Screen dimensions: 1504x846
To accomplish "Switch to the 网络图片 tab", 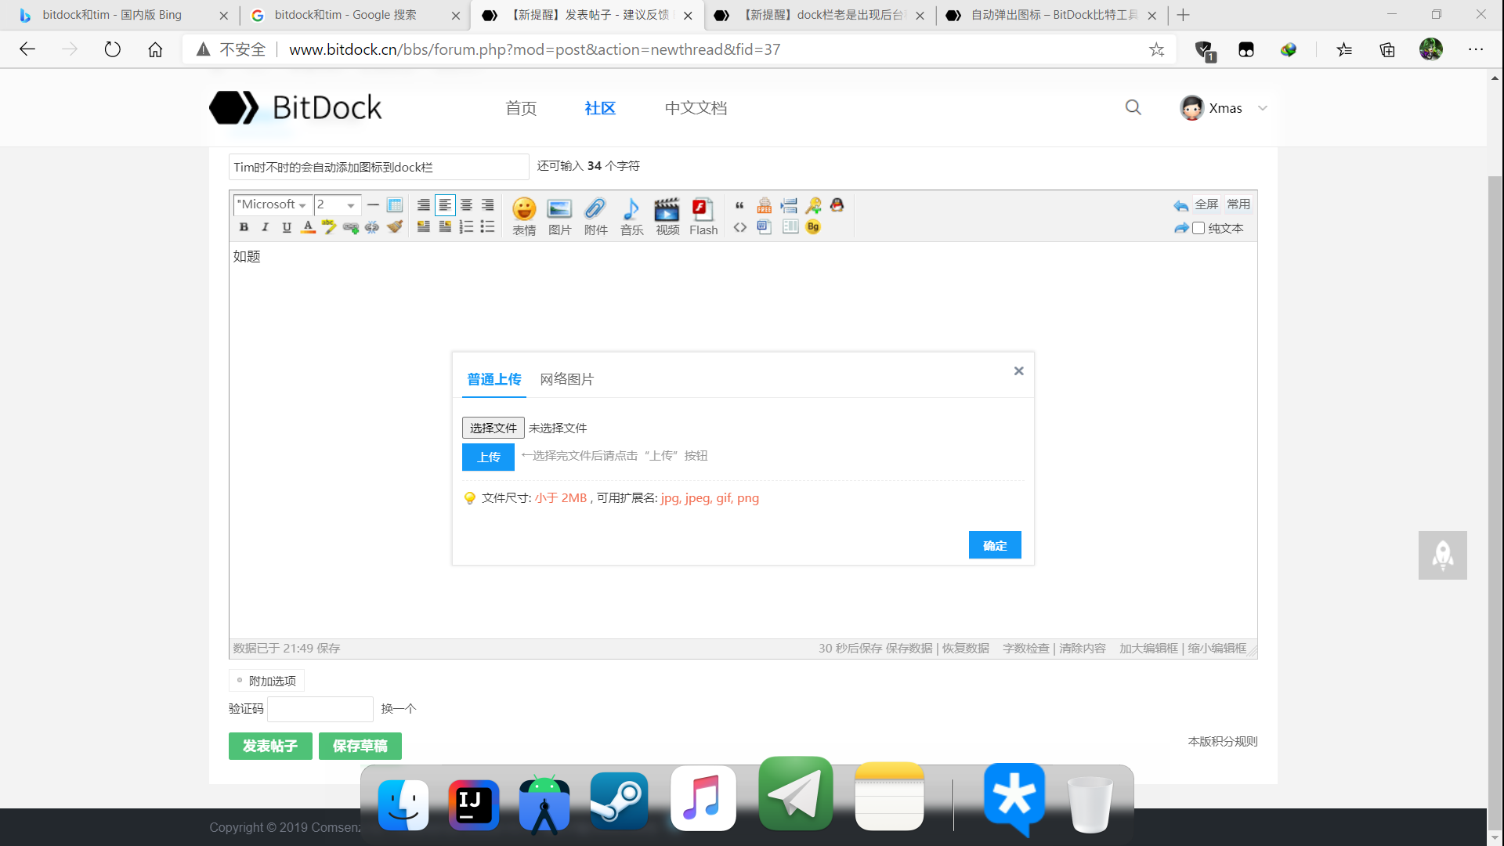I will pos(566,379).
